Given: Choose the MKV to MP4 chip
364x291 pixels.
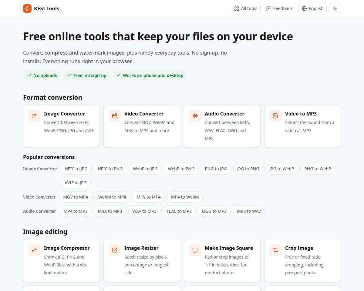Looking at the screenshot, I should tap(149, 197).
